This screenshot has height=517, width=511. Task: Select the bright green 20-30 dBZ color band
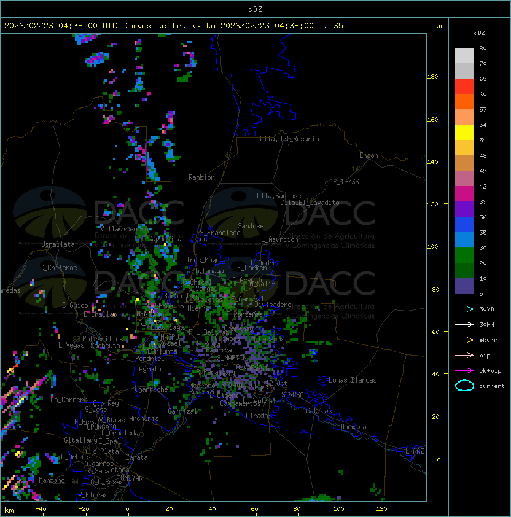(464, 255)
